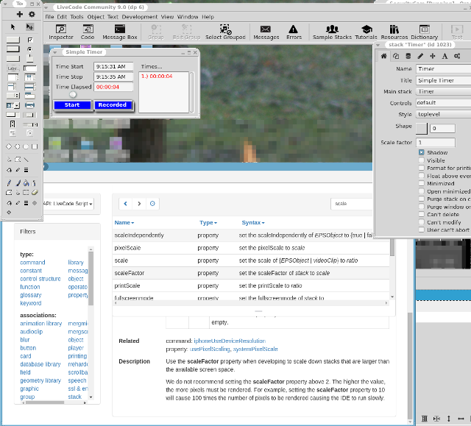This screenshot has height=426, width=471.
Task: Click the dictionary back arrow button
Action: pyautogui.click(x=125, y=203)
